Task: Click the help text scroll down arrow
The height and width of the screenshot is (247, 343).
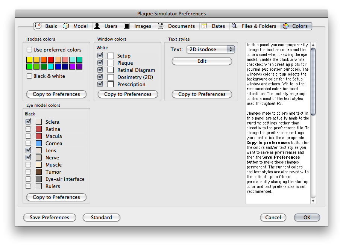Action: (313, 201)
